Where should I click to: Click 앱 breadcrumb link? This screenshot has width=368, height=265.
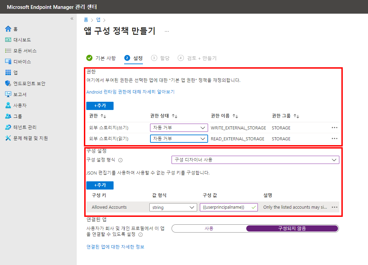tap(98, 20)
